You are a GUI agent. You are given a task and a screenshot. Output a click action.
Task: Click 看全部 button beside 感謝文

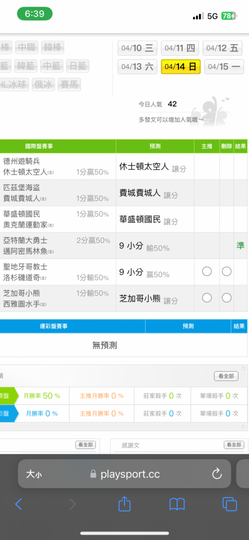[x=234, y=444]
